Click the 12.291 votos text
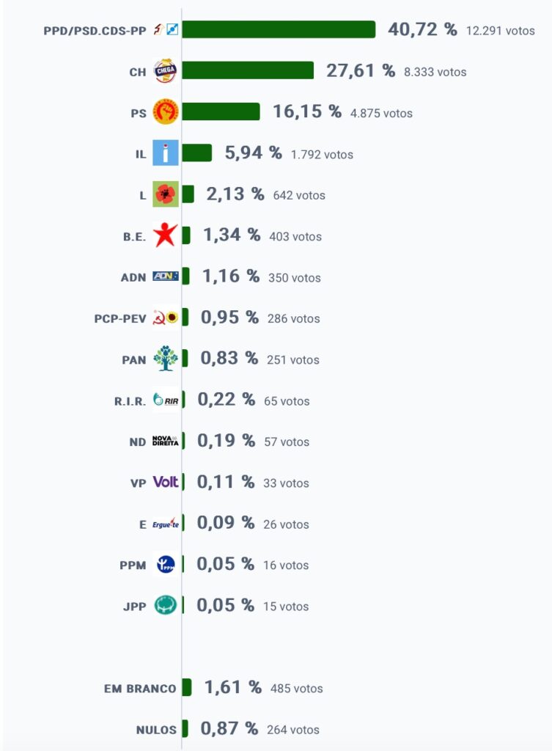 pyautogui.click(x=500, y=31)
